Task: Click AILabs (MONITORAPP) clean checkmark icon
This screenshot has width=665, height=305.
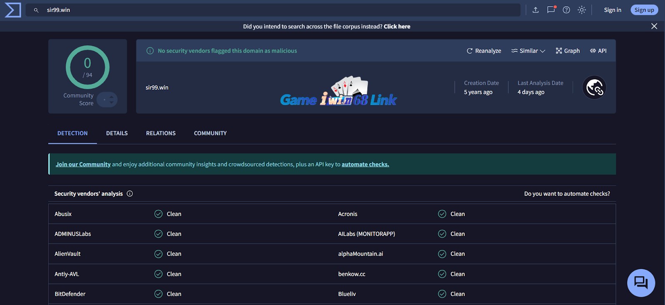Action: coord(442,234)
